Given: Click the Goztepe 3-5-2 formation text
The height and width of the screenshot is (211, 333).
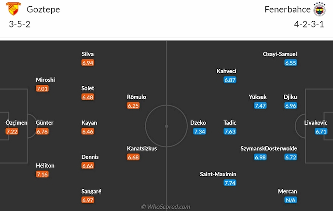Looking at the screenshot, I should [x=20, y=24].
